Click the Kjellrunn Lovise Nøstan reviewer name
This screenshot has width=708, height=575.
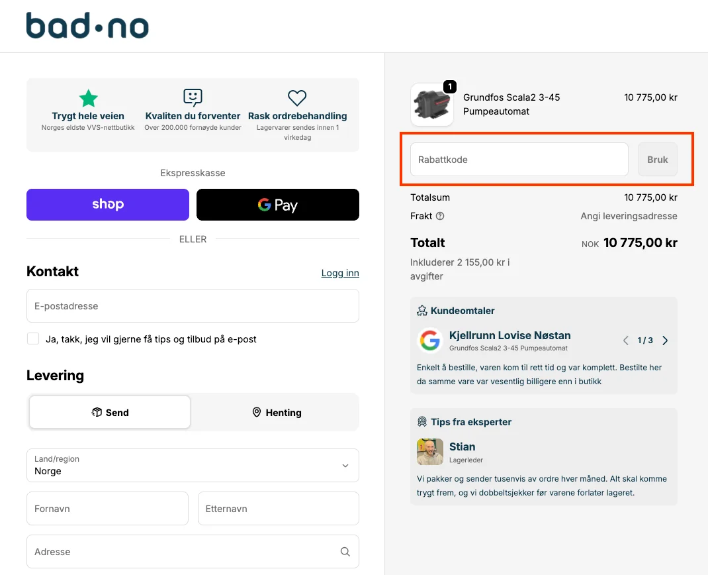tap(509, 335)
